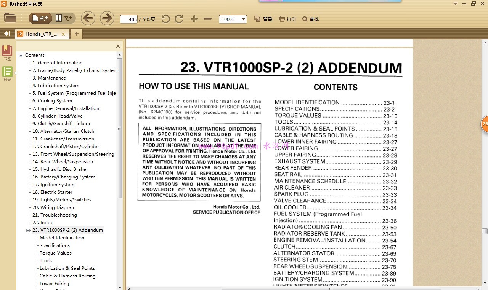Image resolution: width=488 pixels, height=290 pixels.
Task: Go to 6. Cooling System
Action: pos(52,101)
